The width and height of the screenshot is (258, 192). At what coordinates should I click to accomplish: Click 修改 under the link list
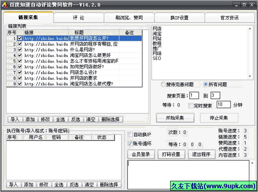pos(45,120)
